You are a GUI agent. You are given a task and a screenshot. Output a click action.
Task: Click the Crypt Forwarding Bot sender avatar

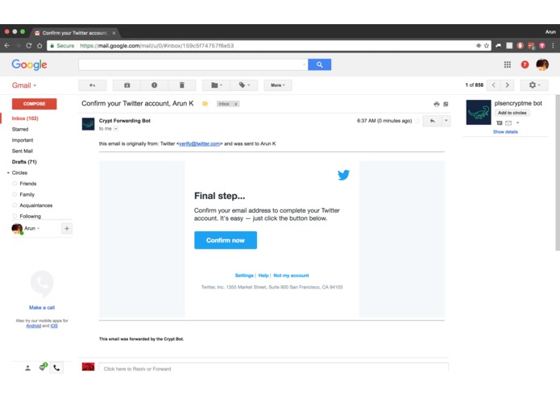click(x=88, y=124)
